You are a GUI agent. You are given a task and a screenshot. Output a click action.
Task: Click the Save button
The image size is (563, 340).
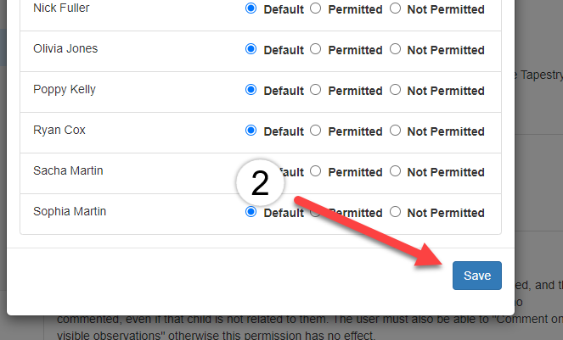[477, 276]
